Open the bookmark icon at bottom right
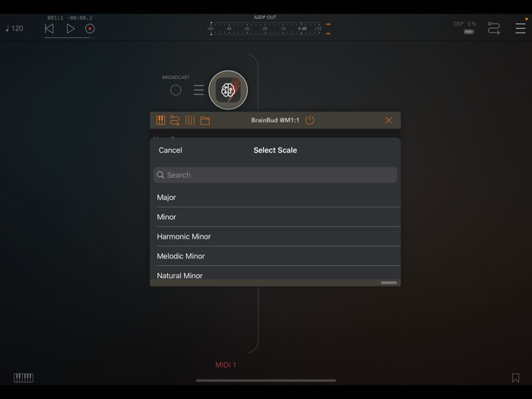Image resolution: width=532 pixels, height=399 pixels. click(515, 378)
